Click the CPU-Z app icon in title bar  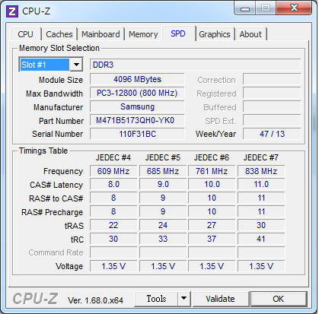point(12,11)
